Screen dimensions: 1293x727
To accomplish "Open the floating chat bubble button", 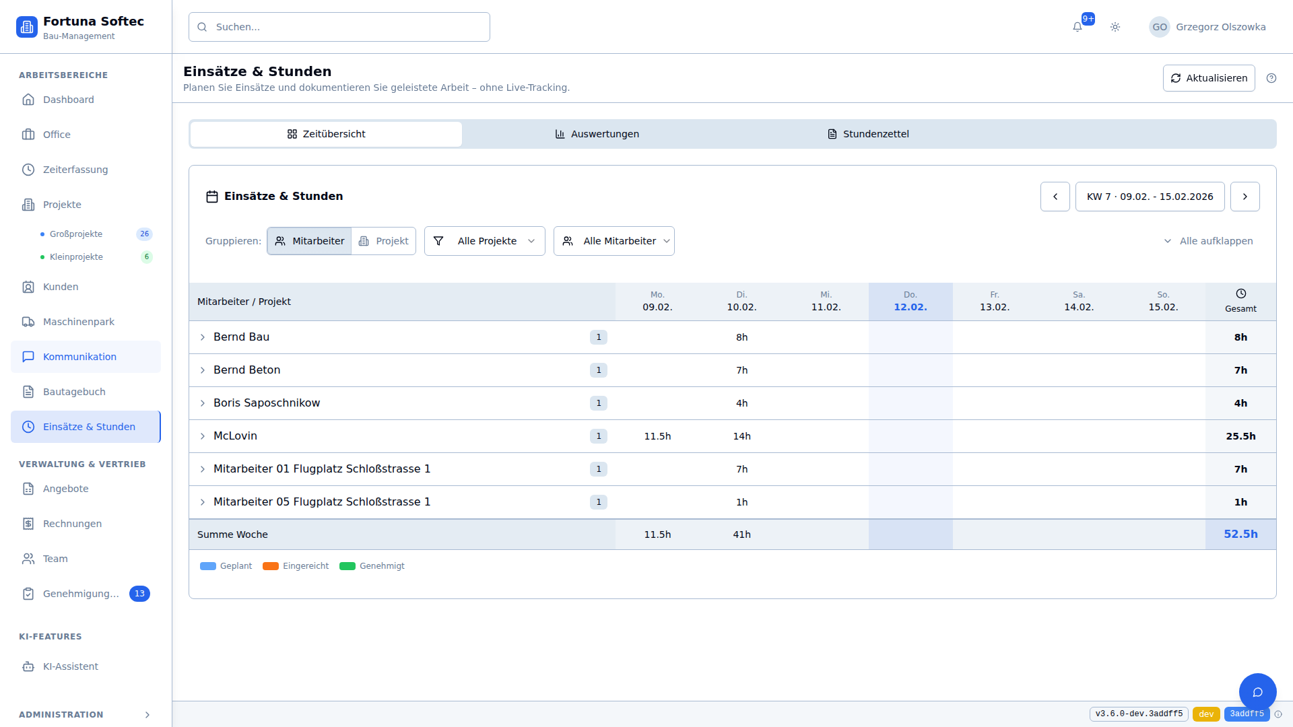I will click(1257, 691).
